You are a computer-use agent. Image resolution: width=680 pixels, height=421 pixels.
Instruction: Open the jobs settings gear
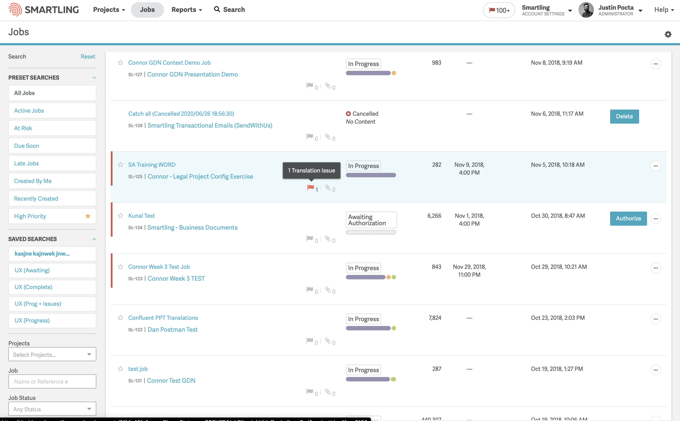tap(668, 34)
